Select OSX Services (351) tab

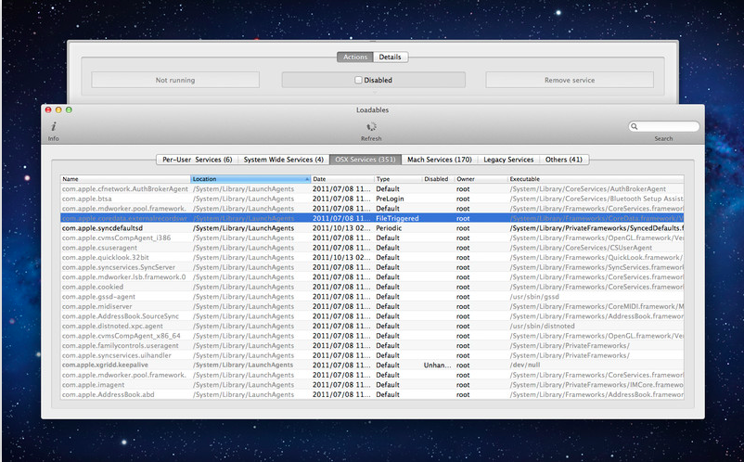pyautogui.click(x=366, y=160)
